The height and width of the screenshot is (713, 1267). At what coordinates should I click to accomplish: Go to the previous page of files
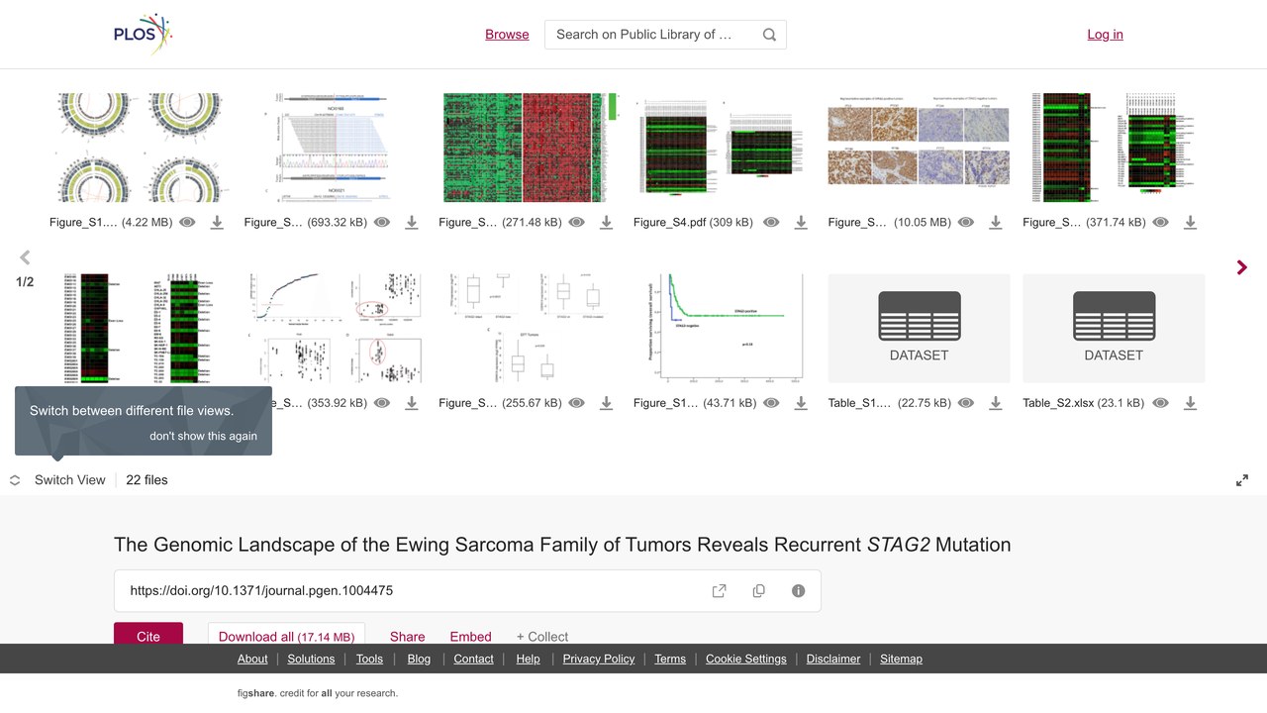click(25, 257)
